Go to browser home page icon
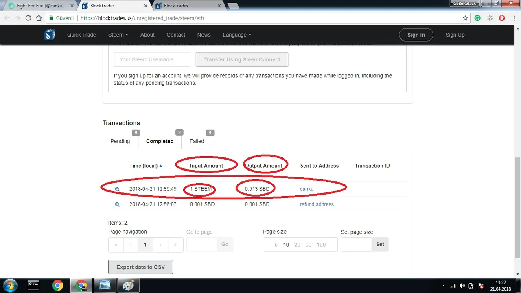The image size is (521, 293). [x=39, y=18]
